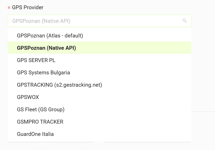Click empty row space beside GuardOne Italia

122,134
